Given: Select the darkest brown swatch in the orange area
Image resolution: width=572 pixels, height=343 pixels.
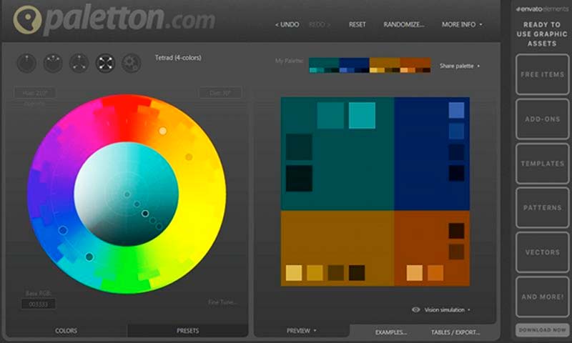Looking at the screenshot, I should 456,231.
